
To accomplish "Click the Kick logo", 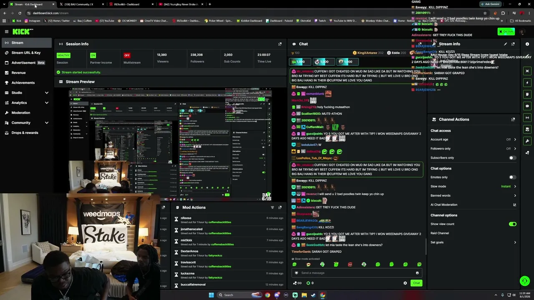I will click(x=22, y=32).
